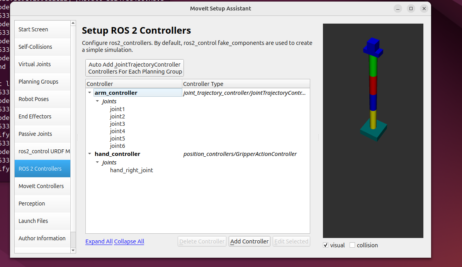
Task: Click the Controller Type column header
Action: pos(246,84)
